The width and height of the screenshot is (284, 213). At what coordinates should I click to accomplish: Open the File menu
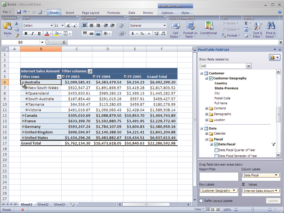(7, 12)
